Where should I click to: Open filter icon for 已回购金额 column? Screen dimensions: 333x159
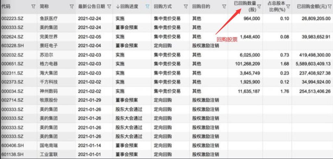pos(330,7)
